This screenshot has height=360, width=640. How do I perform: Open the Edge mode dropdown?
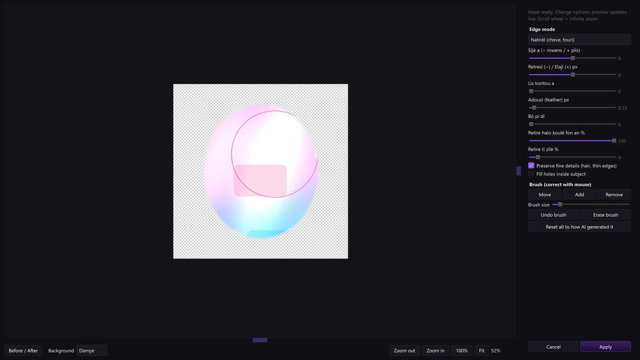579,40
